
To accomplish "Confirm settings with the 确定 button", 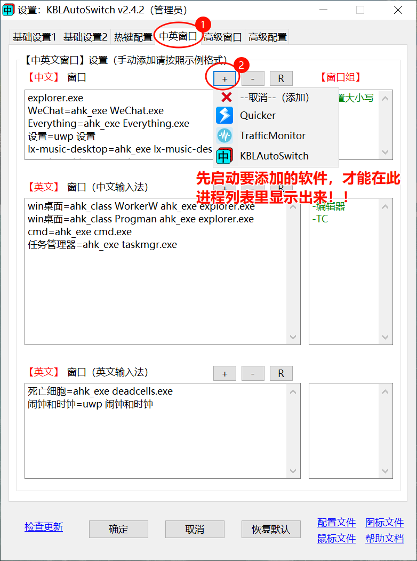I will click(x=118, y=529).
